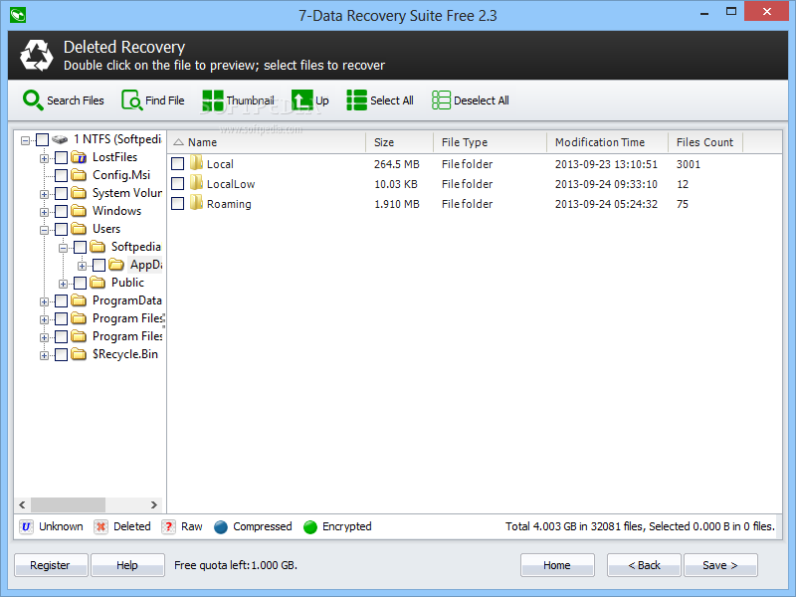Expand the Windows tree node

[44, 212]
